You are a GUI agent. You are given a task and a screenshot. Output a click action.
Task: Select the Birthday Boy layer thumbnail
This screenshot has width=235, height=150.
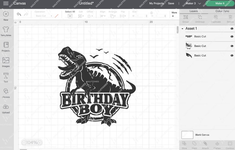189,37
